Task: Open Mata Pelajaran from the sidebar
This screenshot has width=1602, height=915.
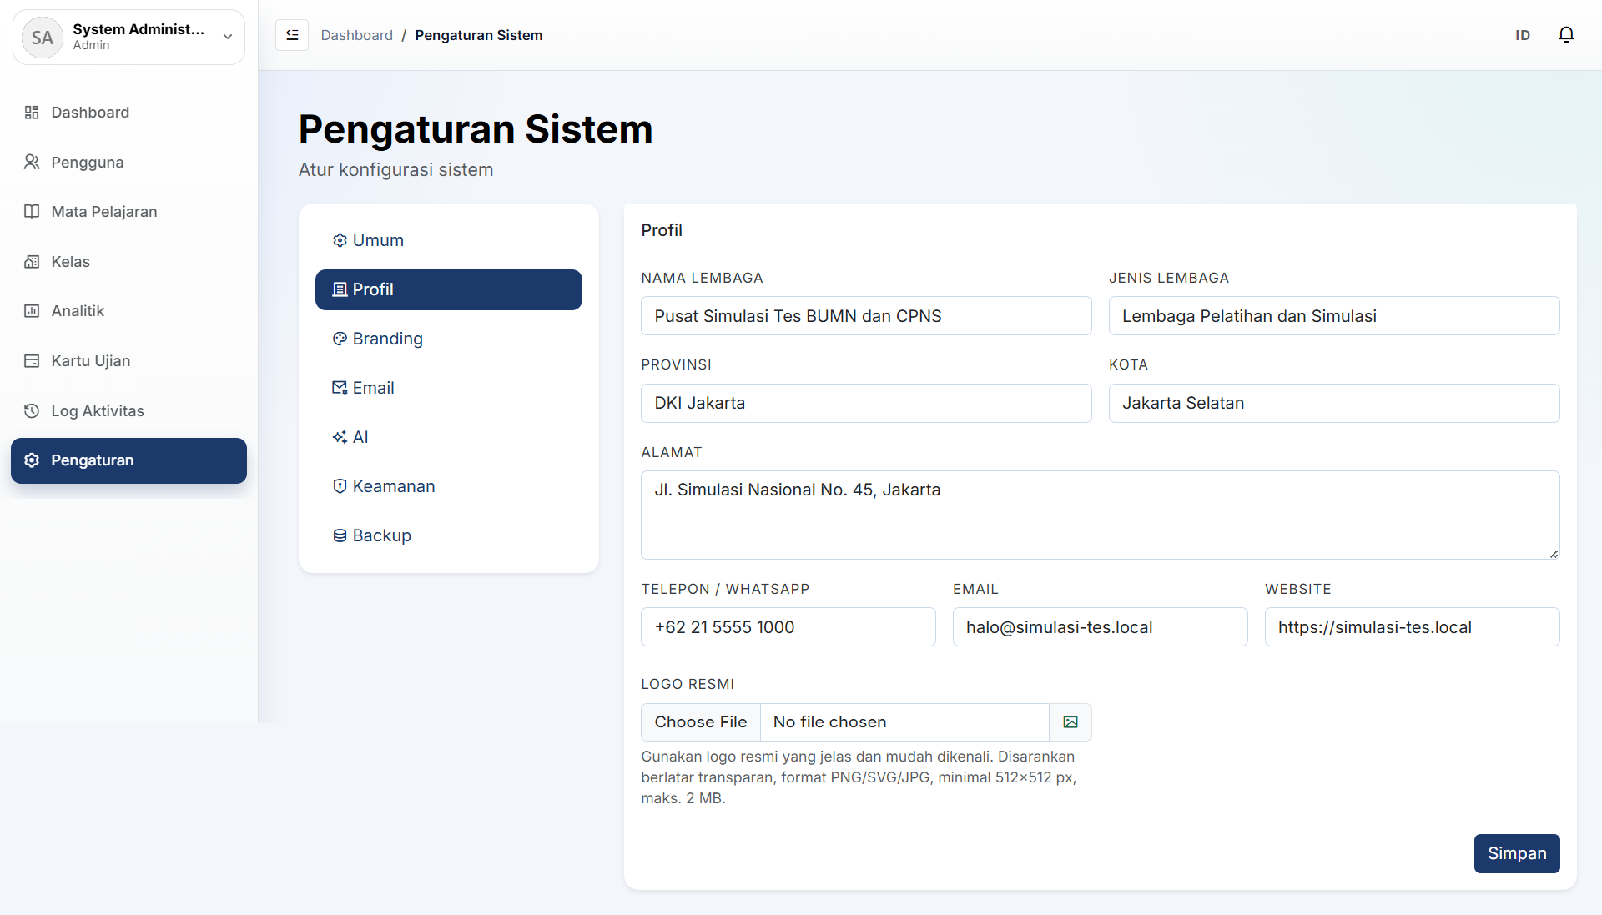Action: 128,211
